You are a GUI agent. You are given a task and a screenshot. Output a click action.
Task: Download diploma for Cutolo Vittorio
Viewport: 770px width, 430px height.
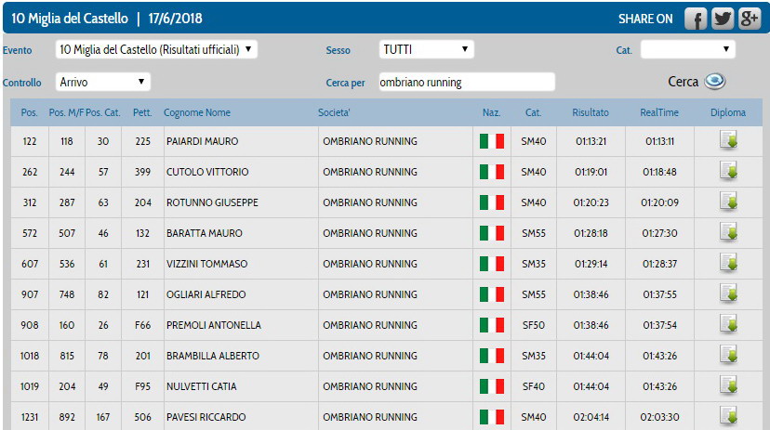[728, 172]
